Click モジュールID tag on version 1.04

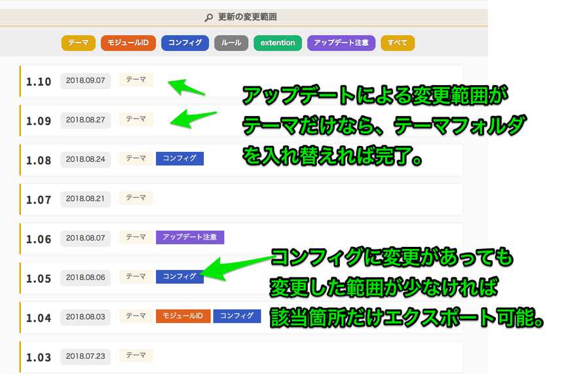coord(182,316)
